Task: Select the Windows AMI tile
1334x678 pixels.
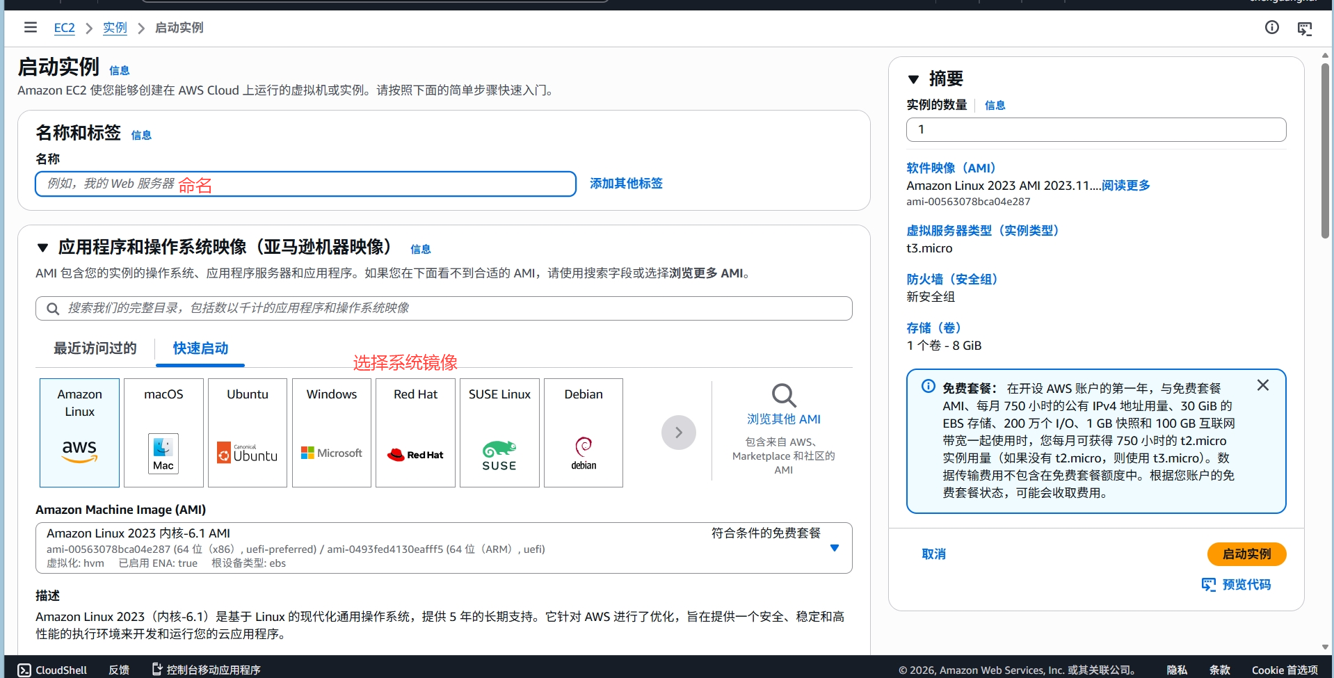Action: tap(332, 433)
